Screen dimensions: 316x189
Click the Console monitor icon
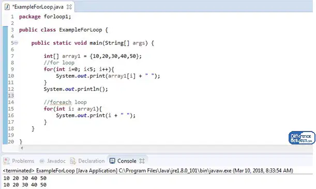[x=112, y=161]
